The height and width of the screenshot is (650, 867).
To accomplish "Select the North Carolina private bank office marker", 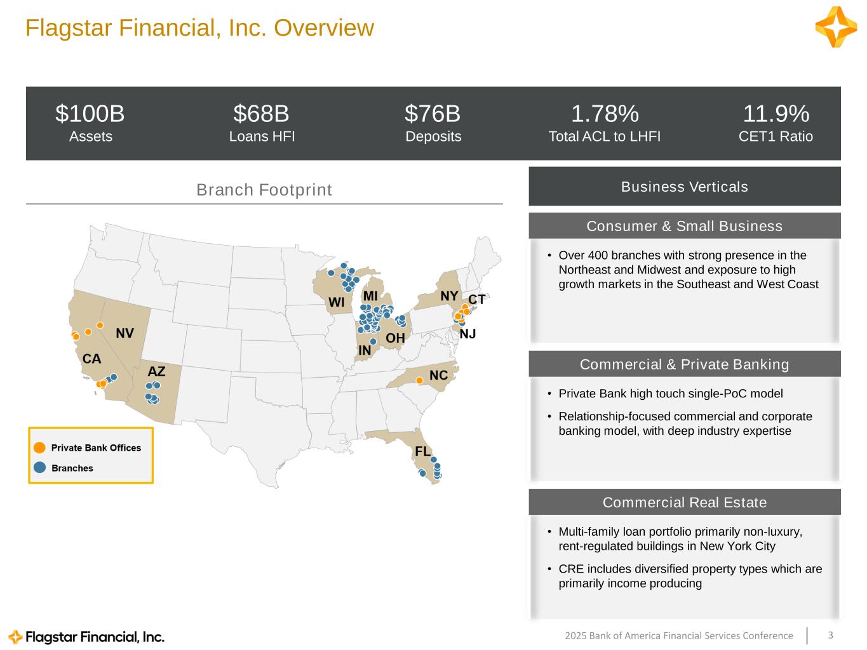I will 419,380.
